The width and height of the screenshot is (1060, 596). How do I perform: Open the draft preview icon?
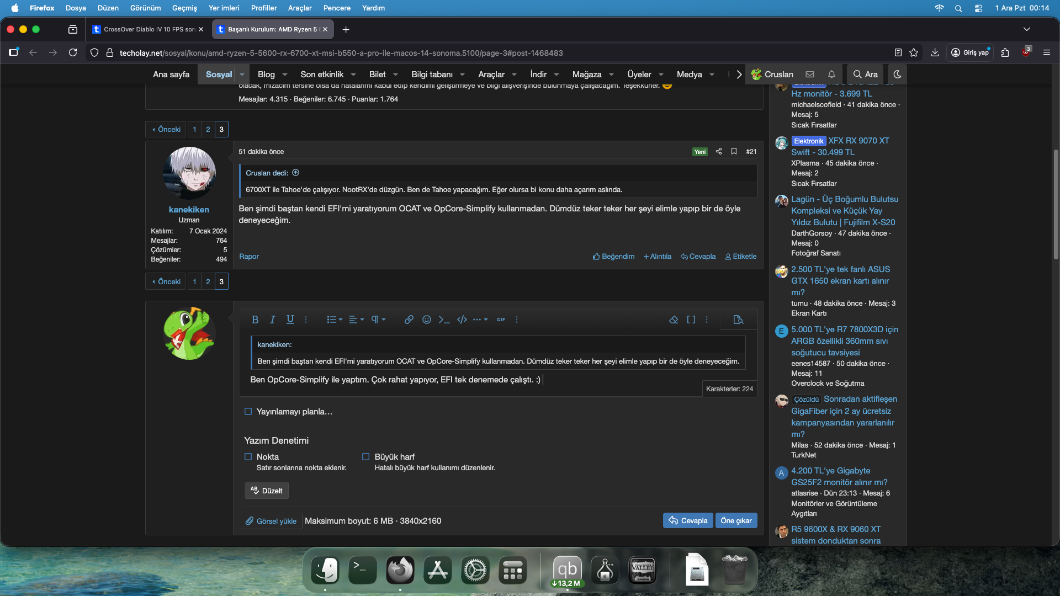738,320
